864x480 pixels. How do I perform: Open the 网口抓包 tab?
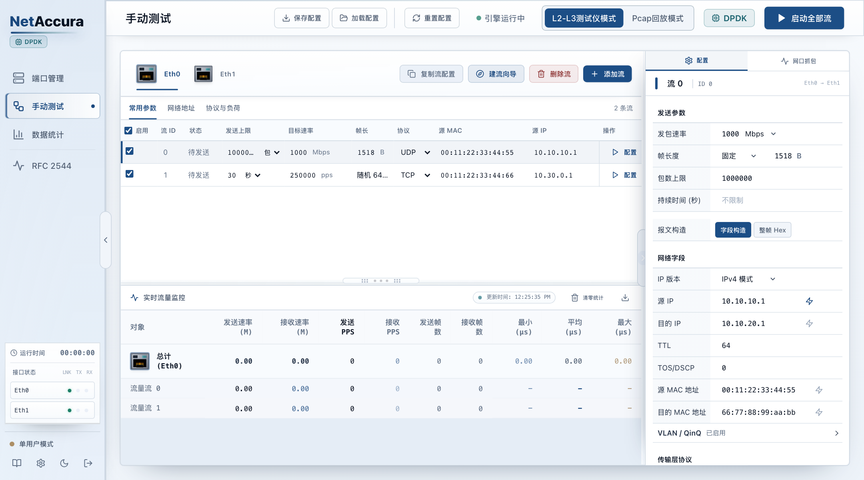point(798,61)
